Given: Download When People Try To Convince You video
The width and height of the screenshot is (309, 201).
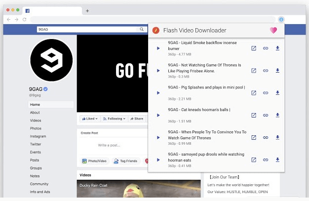Looking at the screenshot, I should (x=277, y=137).
